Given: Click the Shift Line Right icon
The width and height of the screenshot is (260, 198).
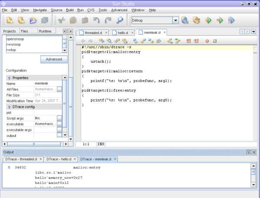Looking at the screenshot, I should [x=196, y=41].
